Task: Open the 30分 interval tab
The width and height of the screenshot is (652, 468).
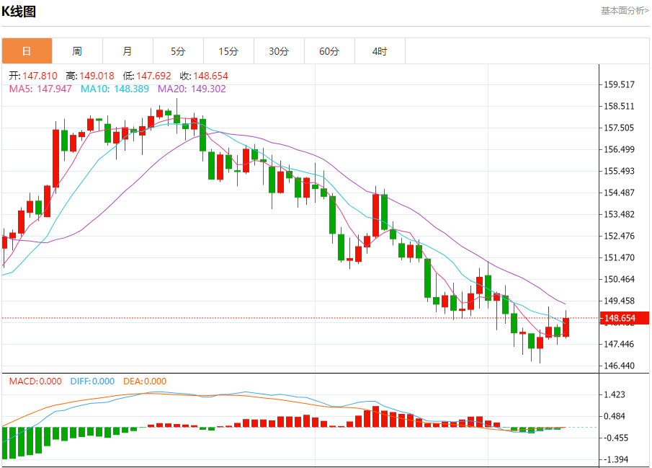Action: pyautogui.click(x=279, y=51)
